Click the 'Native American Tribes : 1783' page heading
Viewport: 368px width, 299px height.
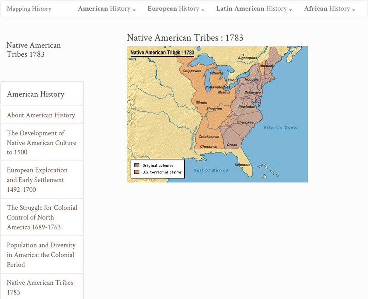(x=185, y=38)
